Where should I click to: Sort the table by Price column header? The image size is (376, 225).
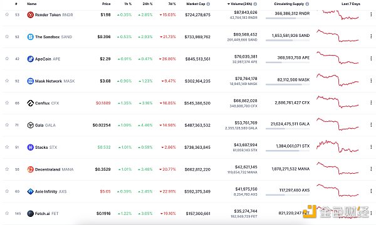coord(107,4)
